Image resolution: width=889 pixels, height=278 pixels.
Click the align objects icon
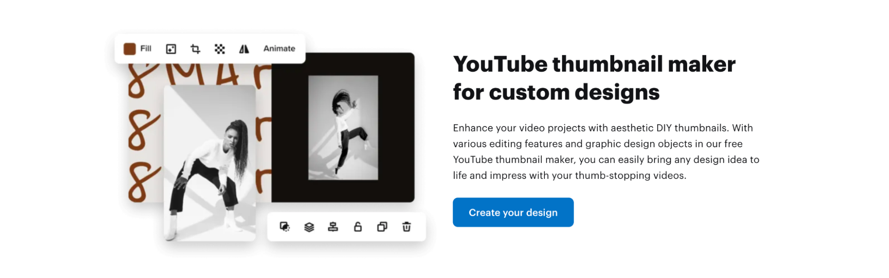point(333,227)
